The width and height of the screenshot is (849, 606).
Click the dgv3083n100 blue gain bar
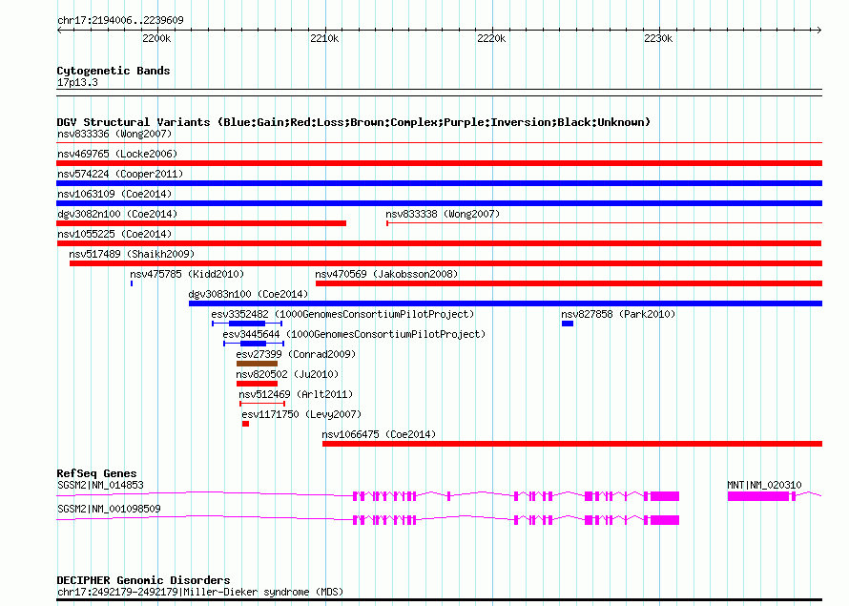(x=506, y=303)
